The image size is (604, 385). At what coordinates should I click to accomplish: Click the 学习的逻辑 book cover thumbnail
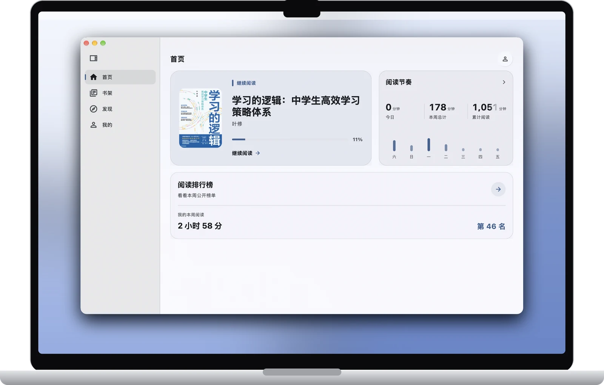[x=200, y=118]
